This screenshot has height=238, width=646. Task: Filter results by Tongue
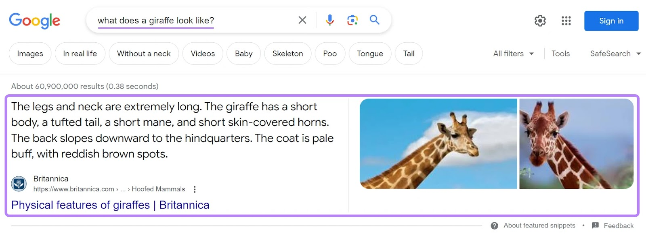(369, 53)
